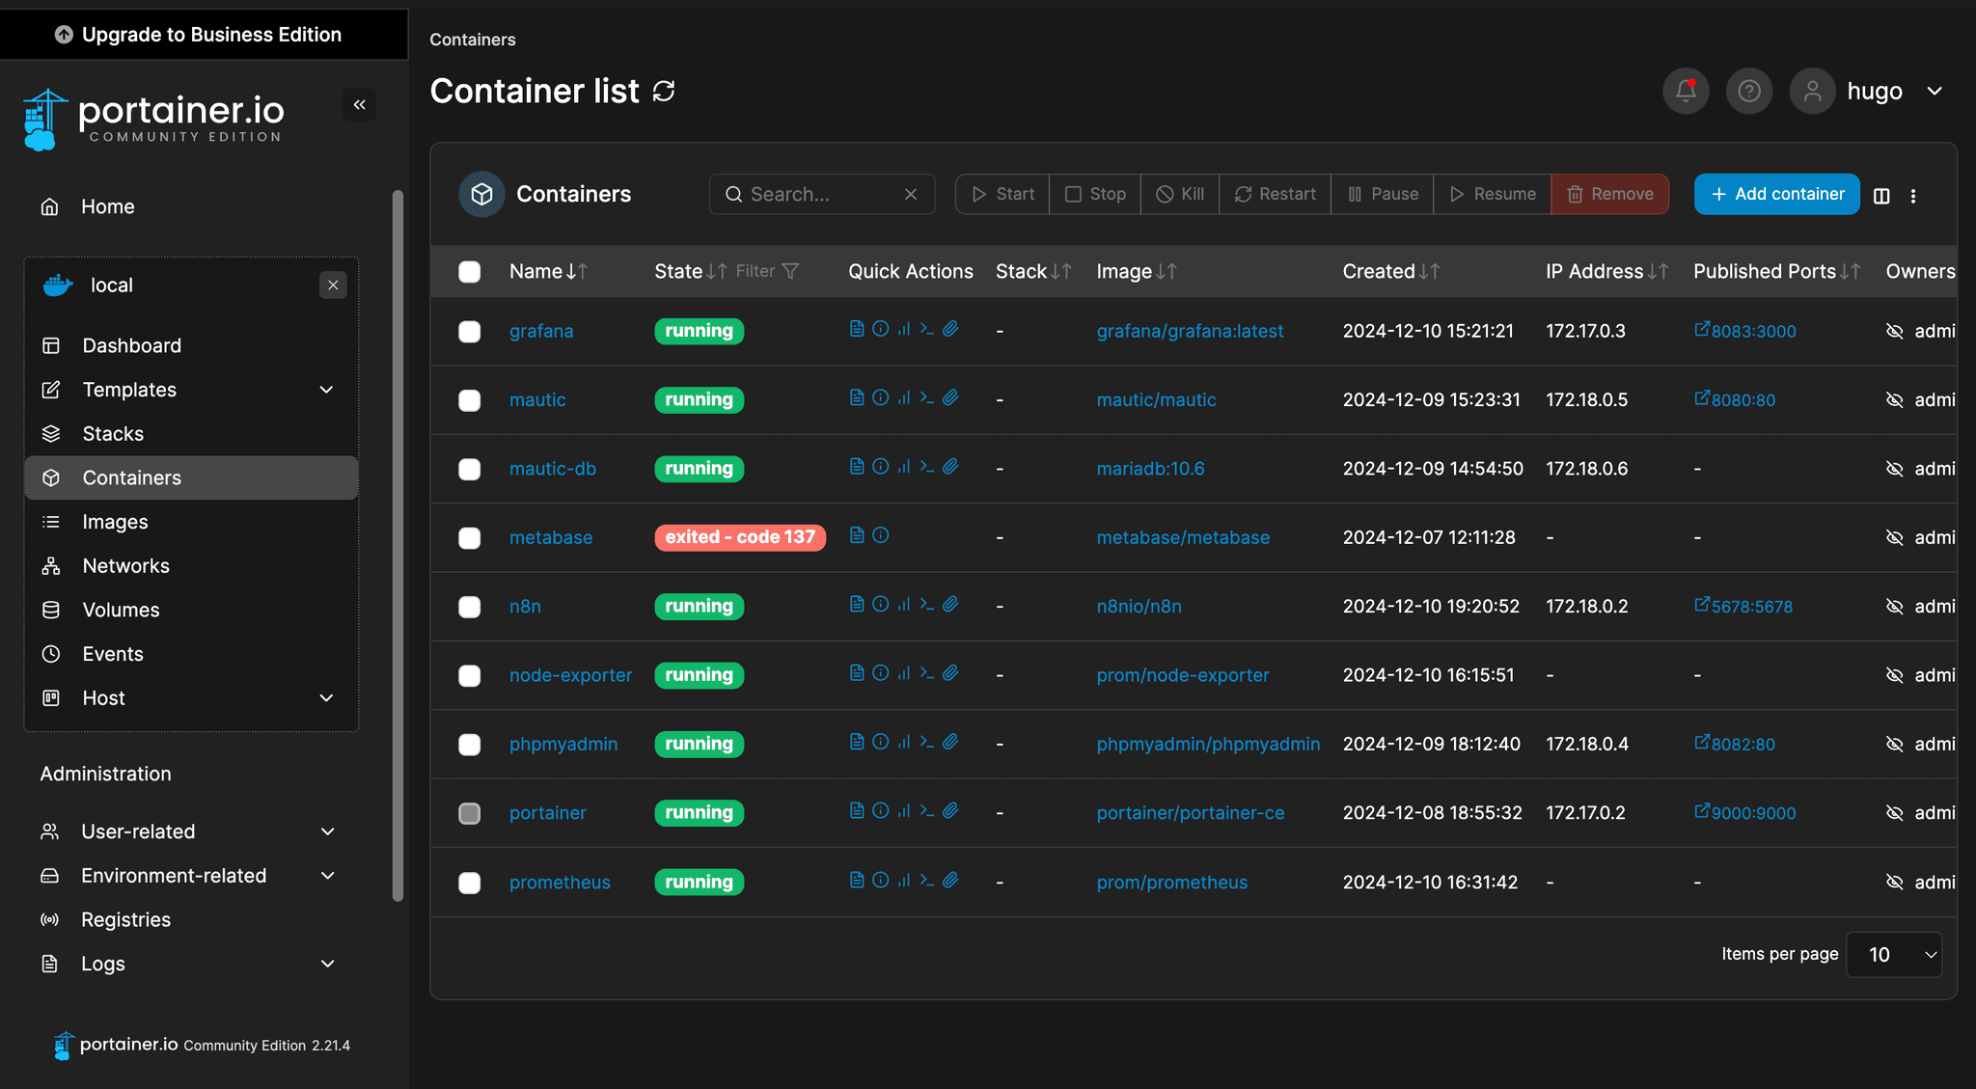Open exec console icon for prometheus
This screenshot has width=1976, height=1089.
[927, 880]
